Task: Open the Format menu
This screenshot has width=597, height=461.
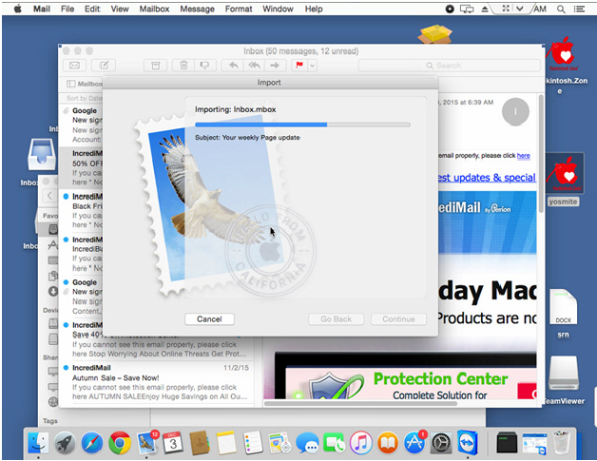Action: point(239,9)
